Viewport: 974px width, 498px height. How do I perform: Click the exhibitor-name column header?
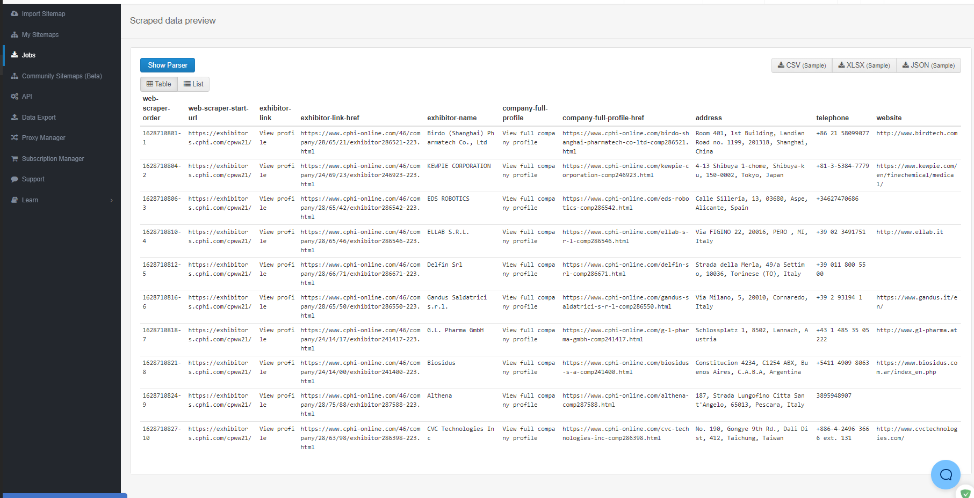click(x=452, y=118)
